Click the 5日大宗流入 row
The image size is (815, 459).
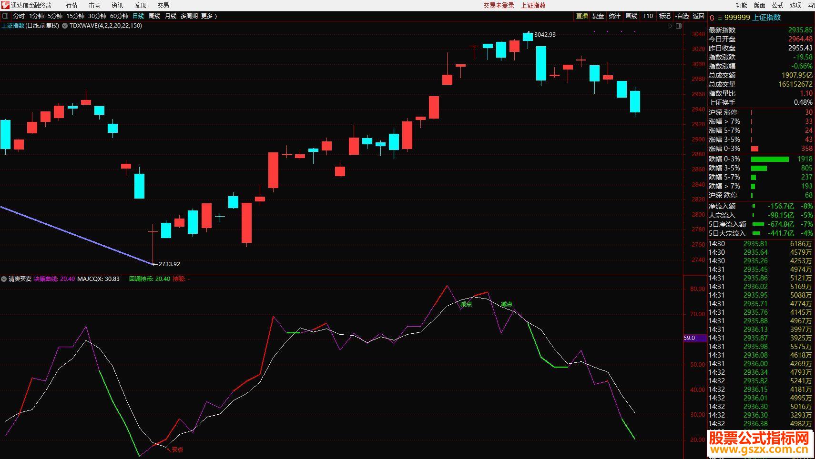761,233
